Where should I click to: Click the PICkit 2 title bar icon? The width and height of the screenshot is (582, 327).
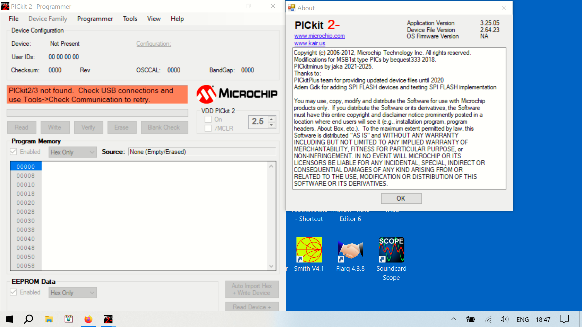pos(5,6)
